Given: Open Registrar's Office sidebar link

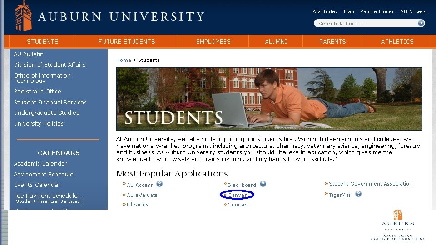Looking at the screenshot, I should tap(38, 91).
